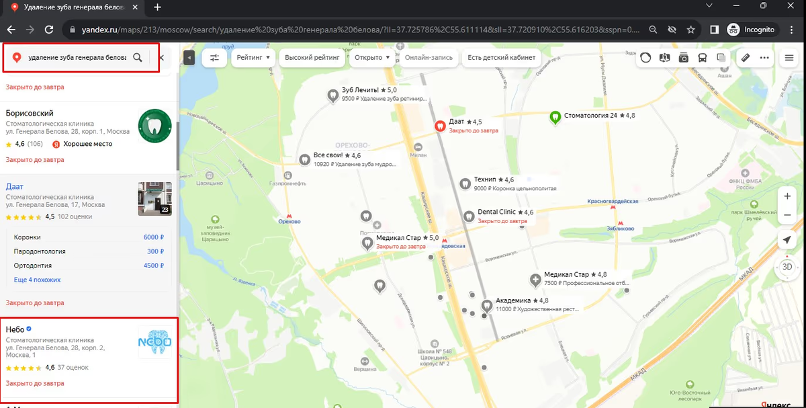
Task: Go back in Chrome navigation
Action: coord(11,30)
